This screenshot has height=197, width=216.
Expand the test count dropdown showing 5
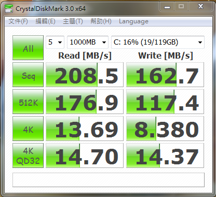click(55, 42)
